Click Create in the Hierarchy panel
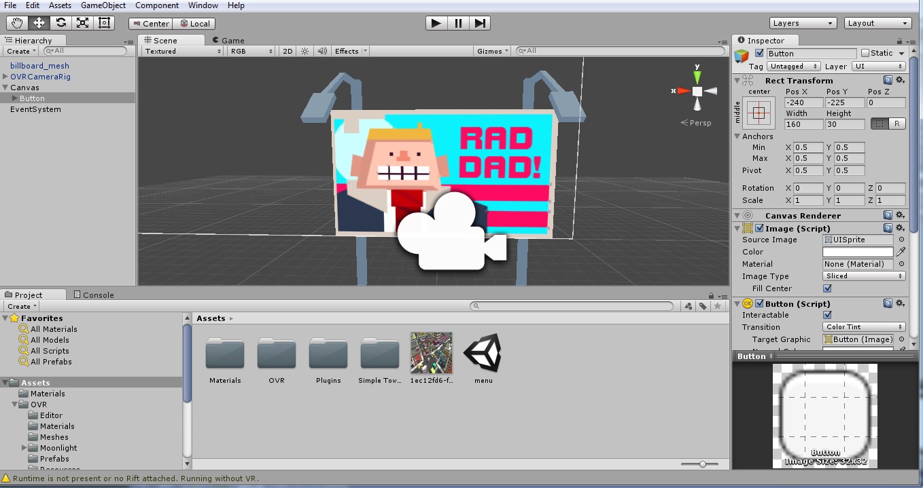This screenshot has height=488, width=923. 18,51
